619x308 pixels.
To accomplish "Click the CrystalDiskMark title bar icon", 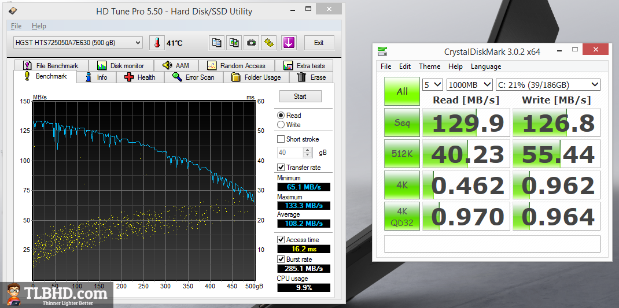I will 382,51.
